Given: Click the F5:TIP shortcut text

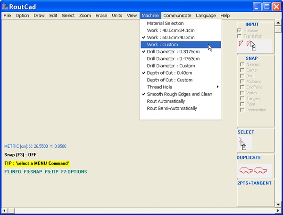Looking at the screenshot, I should coord(51,172).
